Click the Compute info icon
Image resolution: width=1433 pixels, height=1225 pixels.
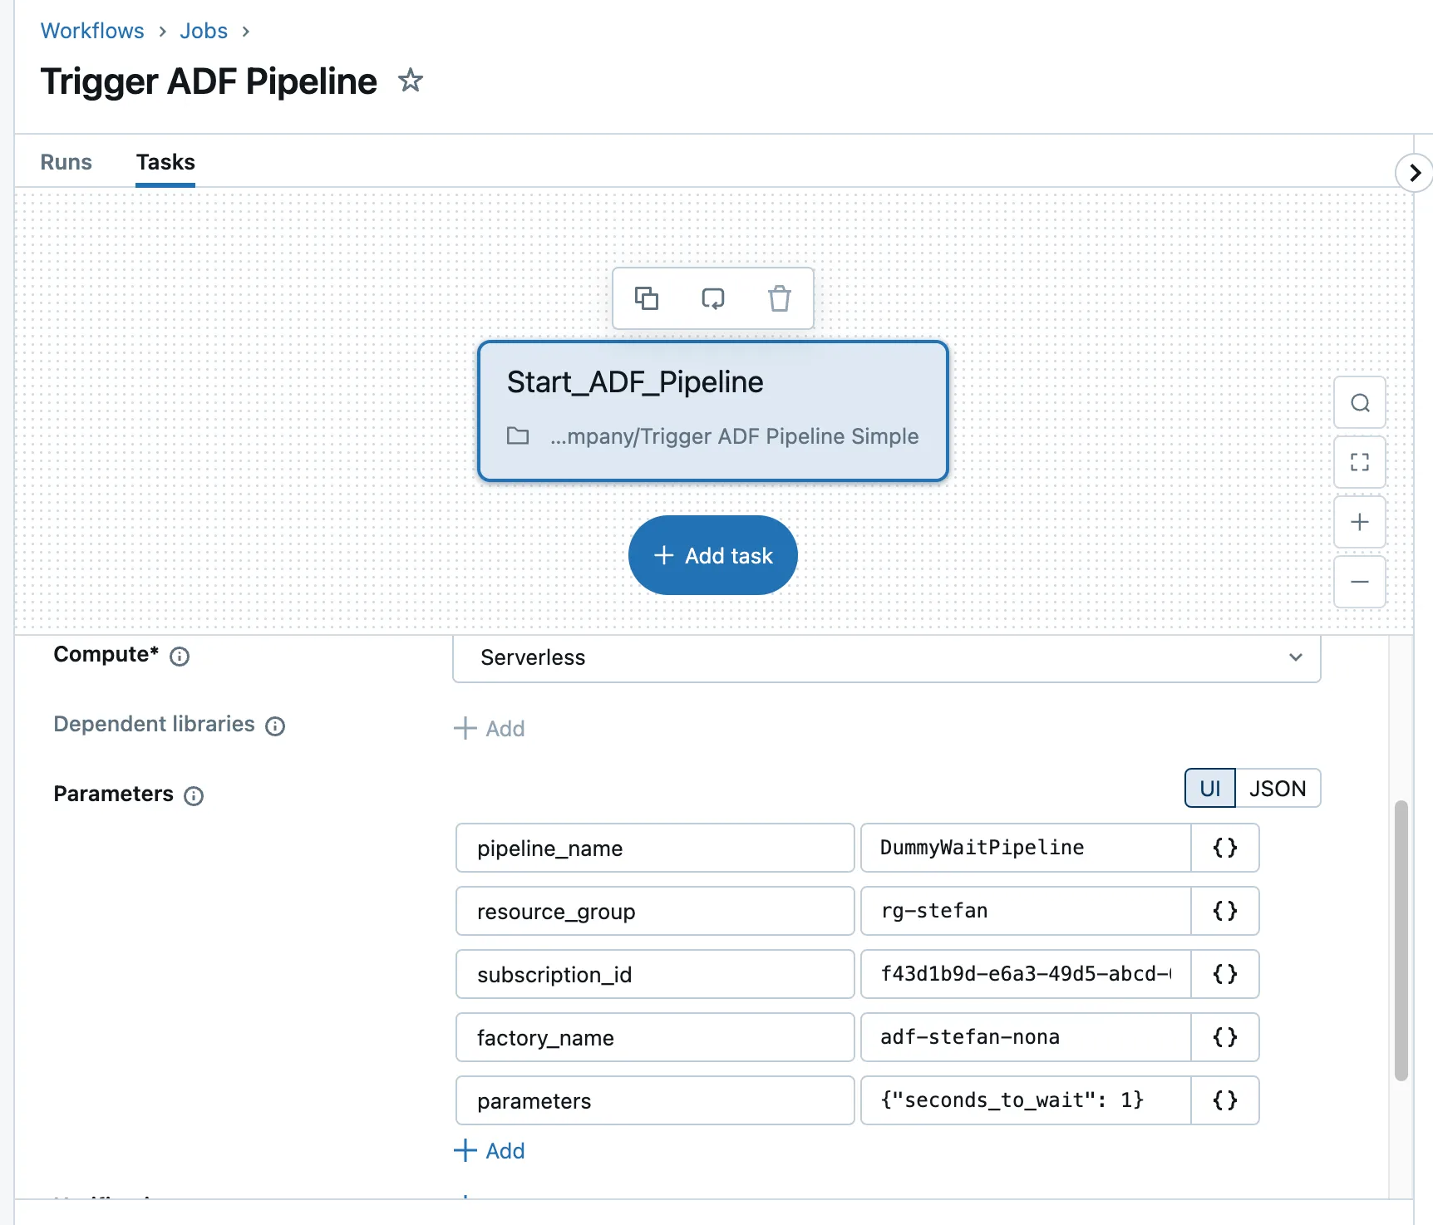tap(180, 657)
